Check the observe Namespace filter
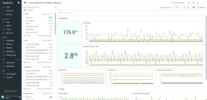Screen dimensions: 207x100 (24, 97)
